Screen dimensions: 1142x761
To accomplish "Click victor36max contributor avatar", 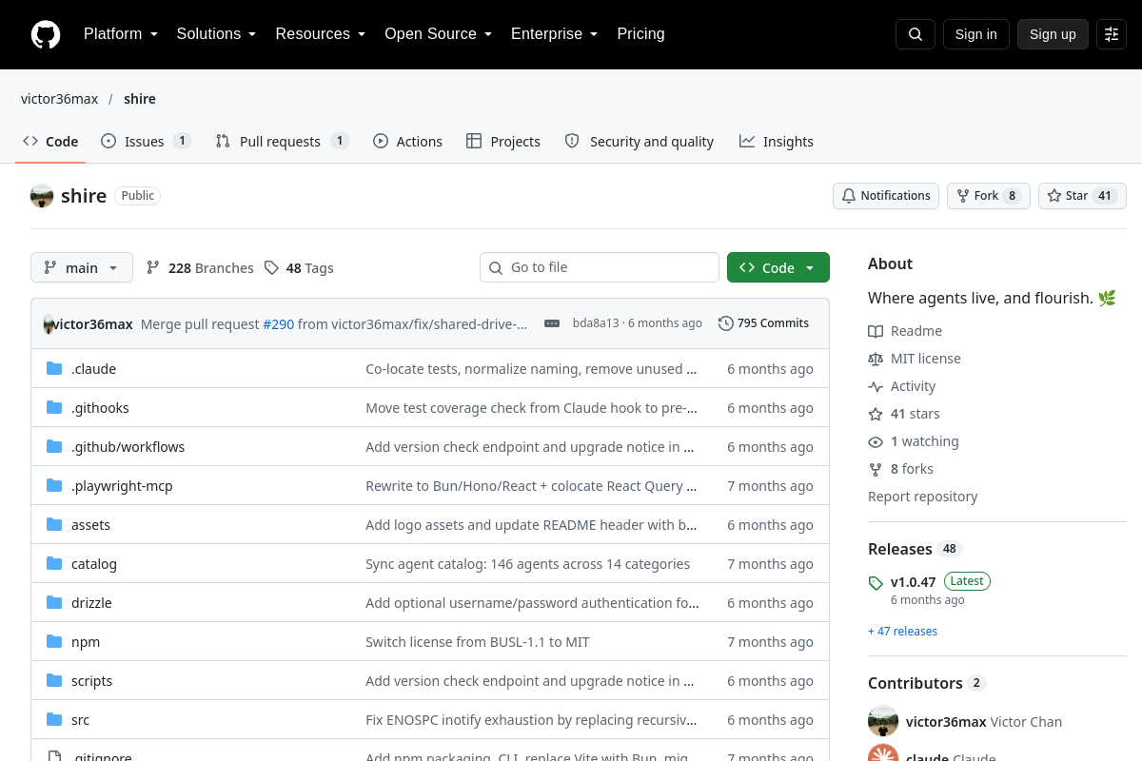I will tap(883, 721).
